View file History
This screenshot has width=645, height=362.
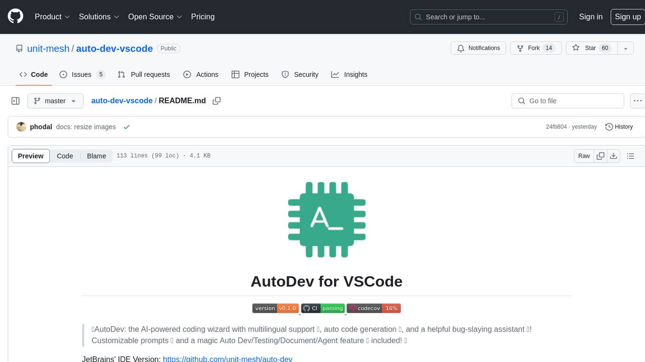619,127
